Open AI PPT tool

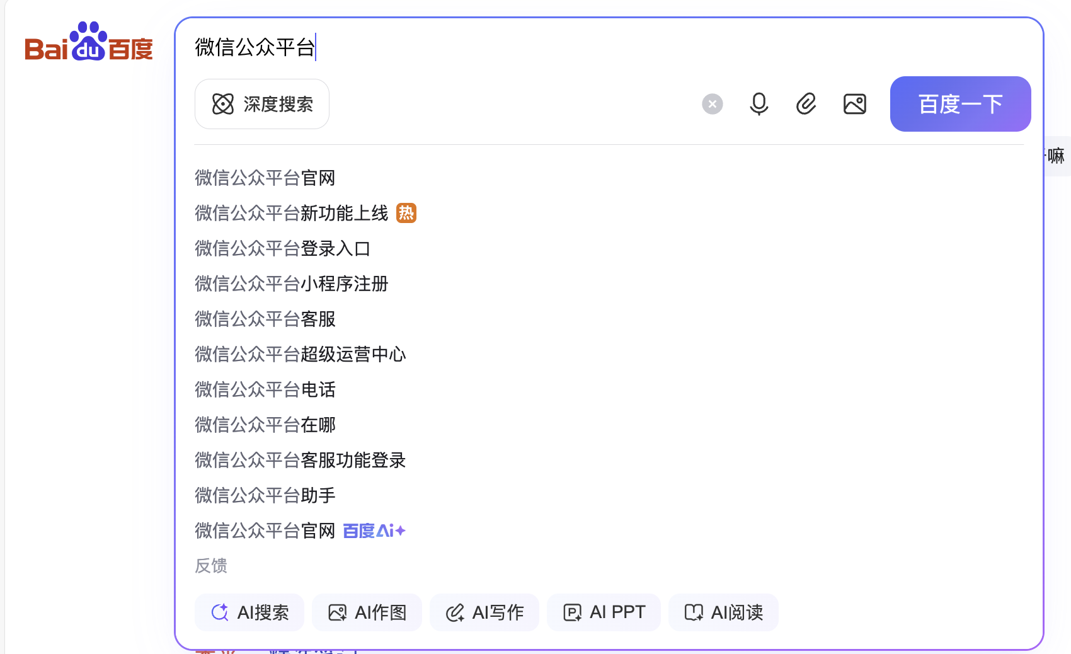604,612
